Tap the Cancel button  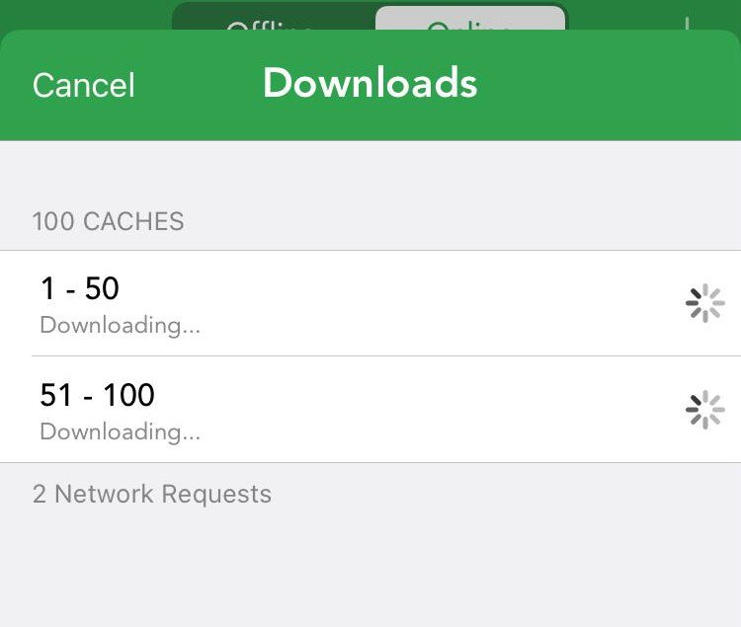pos(84,86)
